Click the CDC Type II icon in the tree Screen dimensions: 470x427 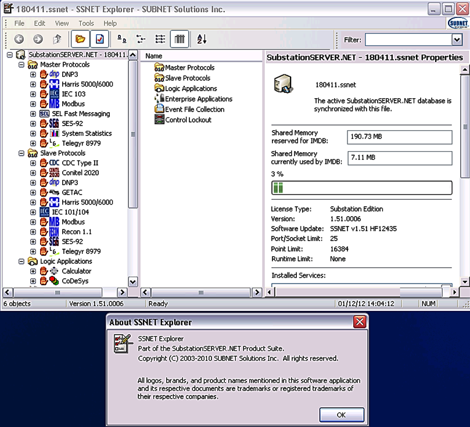(54, 163)
